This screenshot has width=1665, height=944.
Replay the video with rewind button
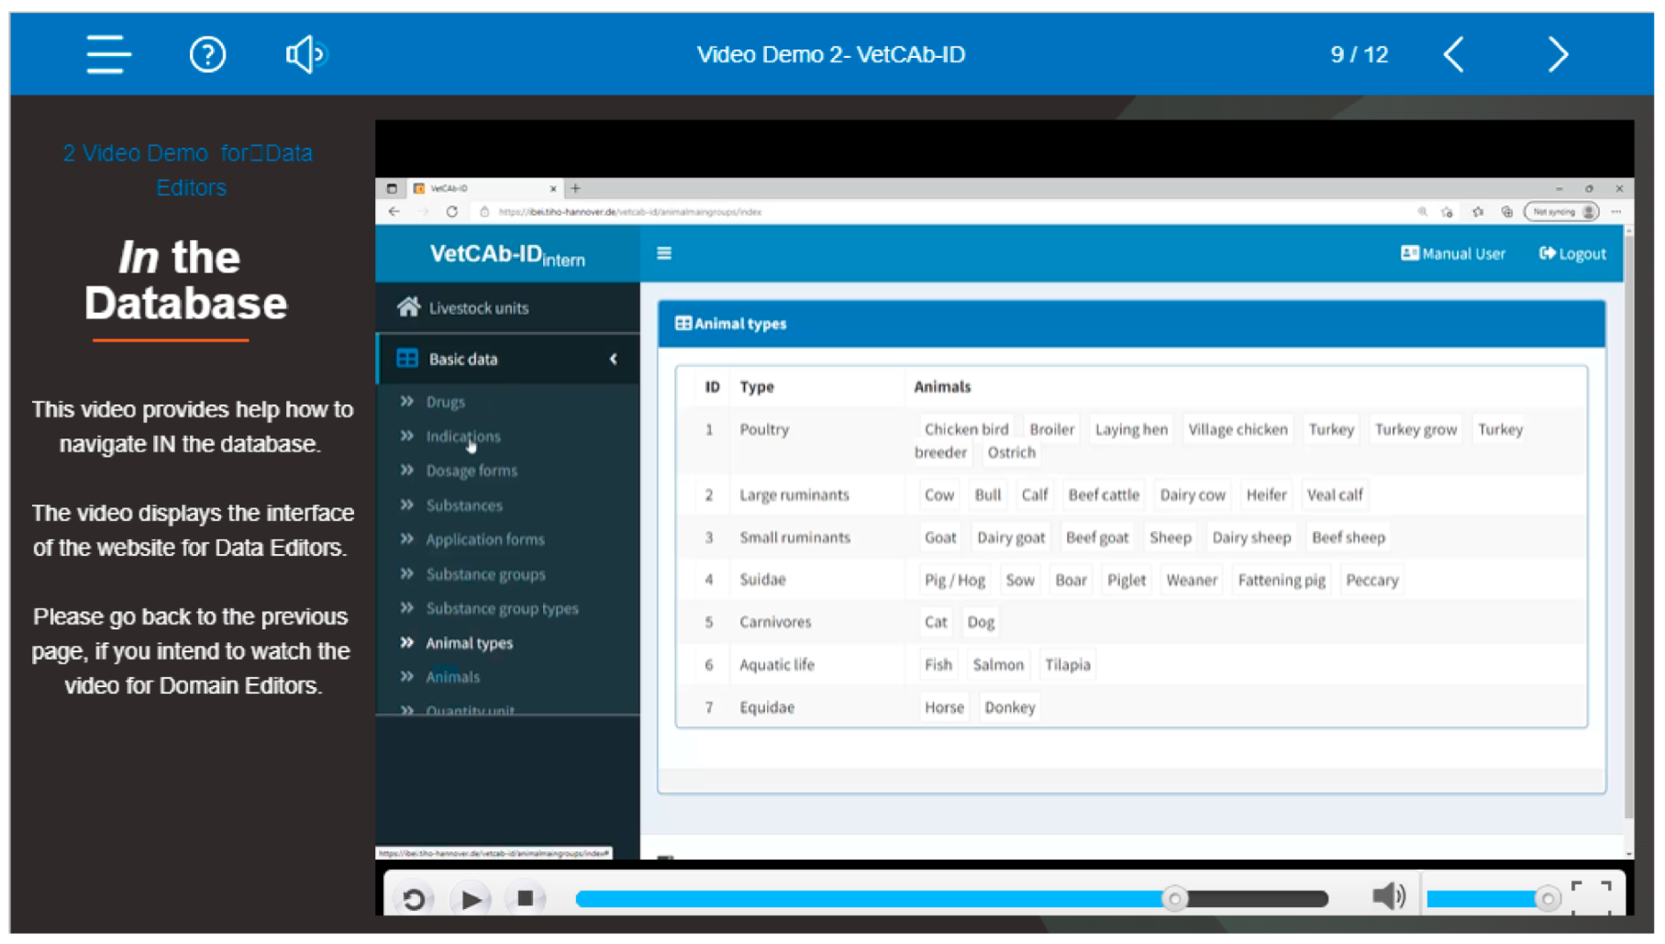(x=414, y=898)
